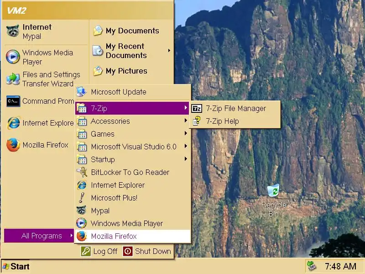Click the 7-Zip program group folder icon
The height and width of the screenshot is (274, 365).
click(x=82, y=108)
